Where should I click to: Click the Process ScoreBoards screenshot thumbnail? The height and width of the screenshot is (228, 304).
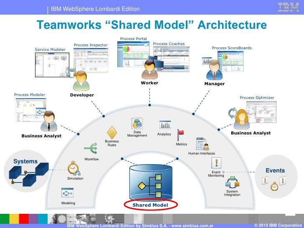click(231, 61)
